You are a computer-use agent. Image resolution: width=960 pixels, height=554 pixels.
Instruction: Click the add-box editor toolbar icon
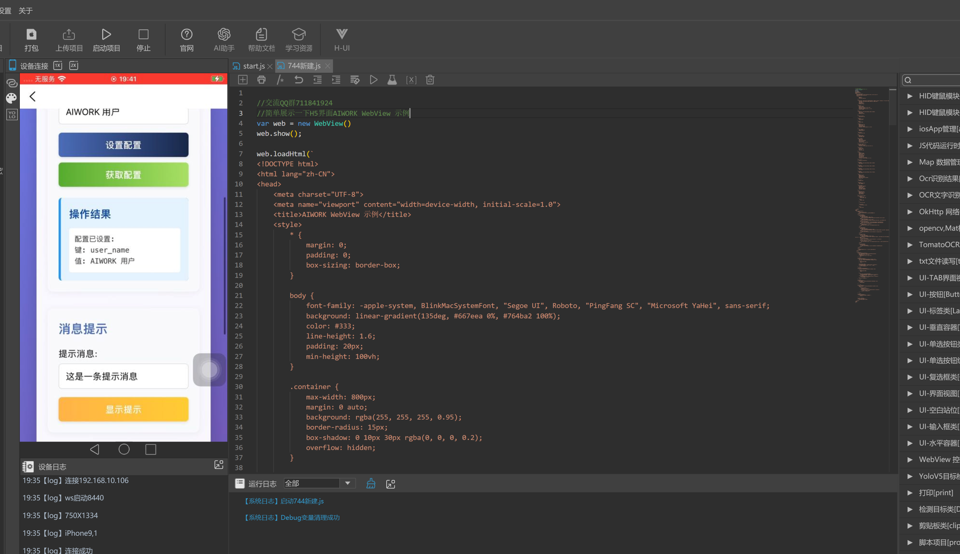243,80
